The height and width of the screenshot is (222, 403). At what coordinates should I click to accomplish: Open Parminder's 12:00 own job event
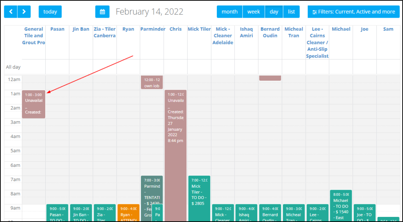click(152, 82)
